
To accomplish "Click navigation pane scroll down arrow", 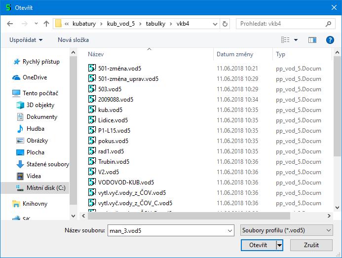I will [73, 216].
